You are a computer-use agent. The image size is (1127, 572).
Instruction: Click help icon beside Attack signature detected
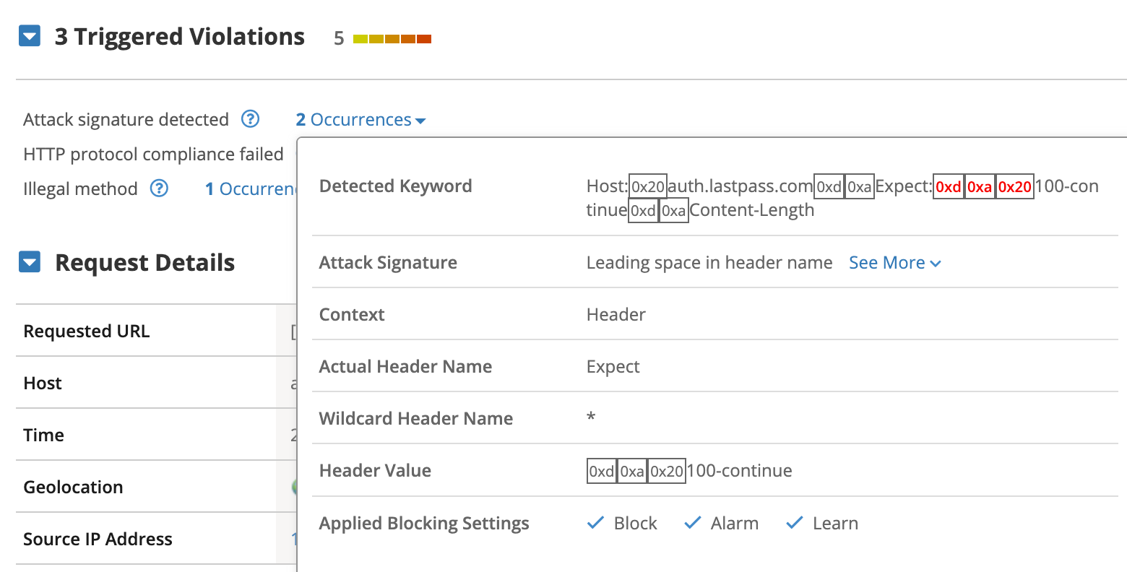pyautogui.click(x=250, y=119)
